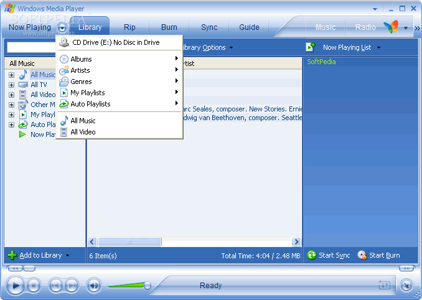This screenshot has width=422, height=300.
Task: Click the CD drive icon in menu
Action: [64, 42]
